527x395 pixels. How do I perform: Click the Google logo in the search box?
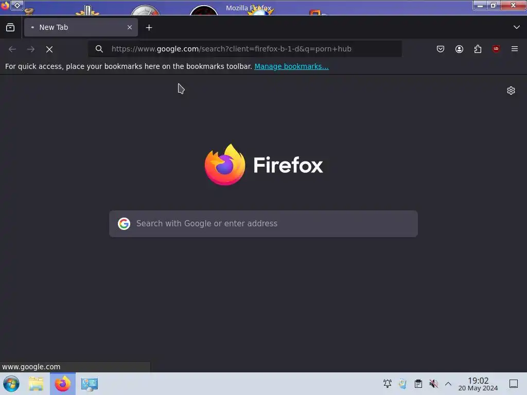[x=124, y=224]
